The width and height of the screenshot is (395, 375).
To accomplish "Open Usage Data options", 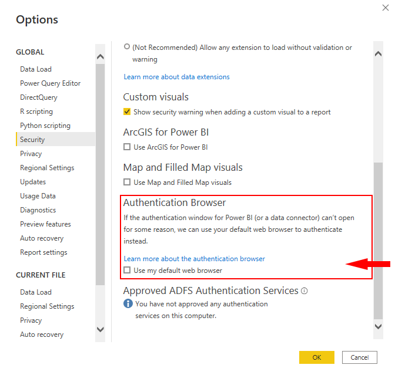I will [38, 196].
